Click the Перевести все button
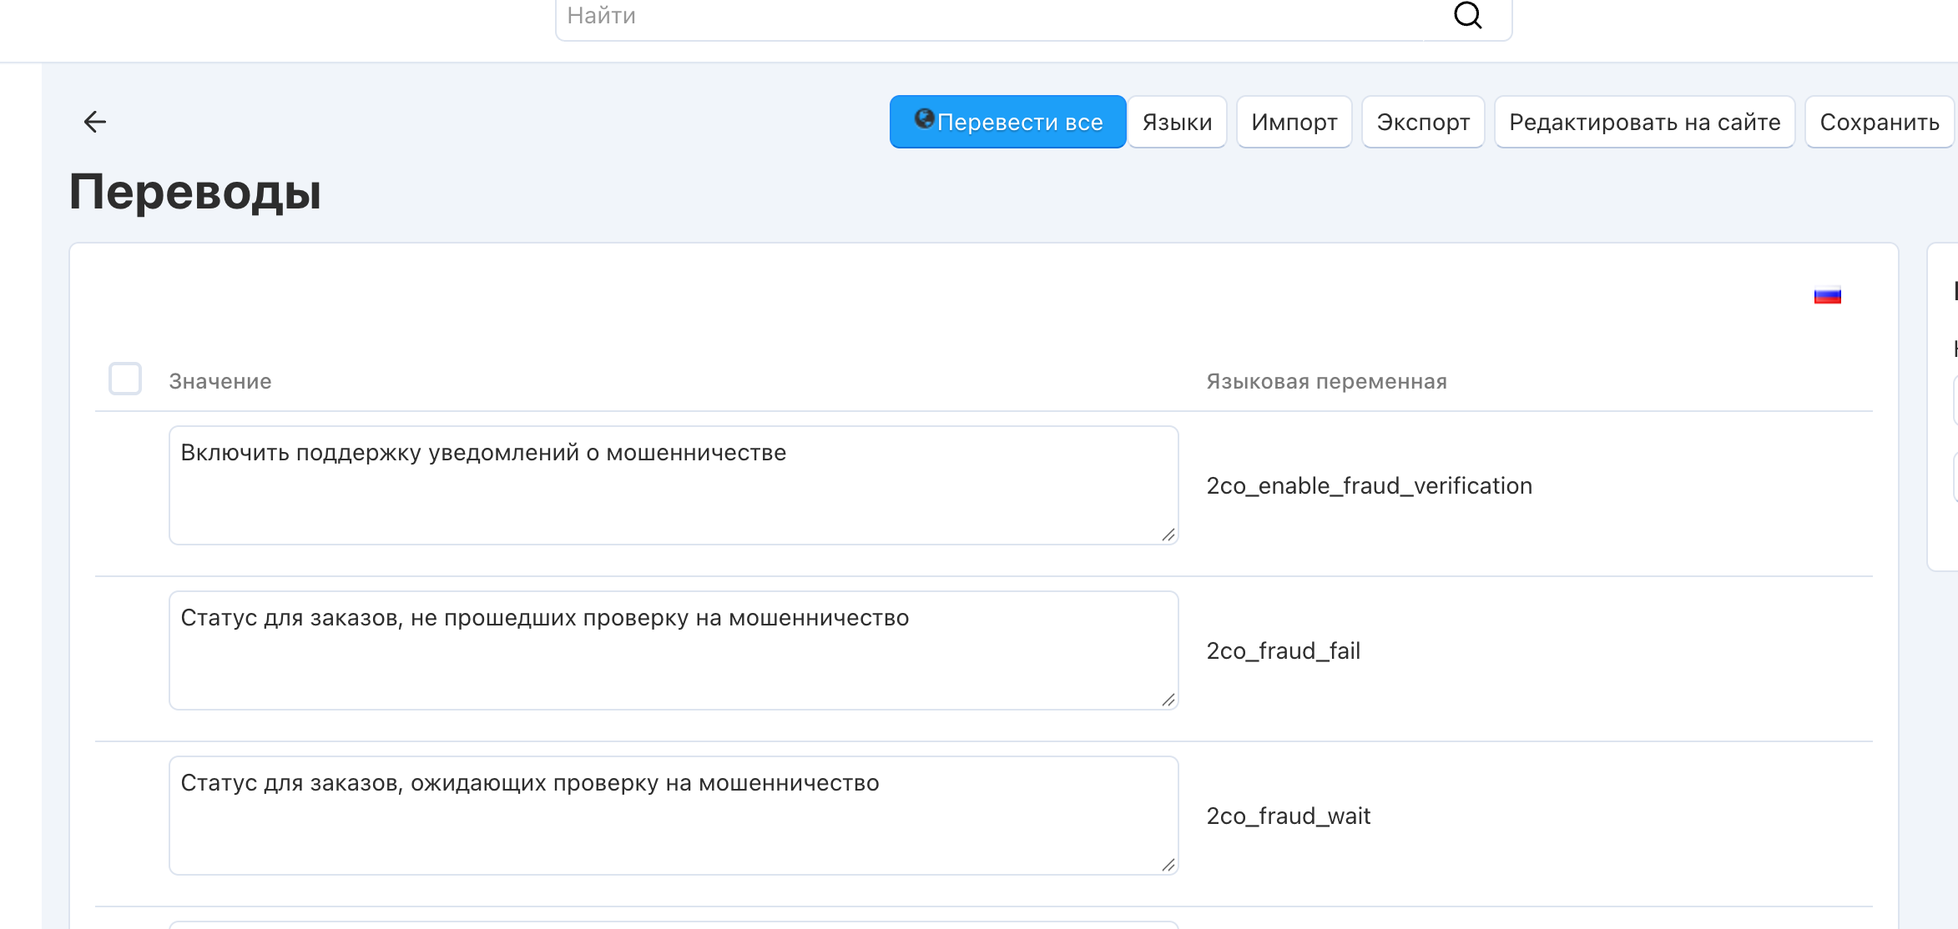Viewport: 1958px width, 929px height. click(x=1007, y=122)
